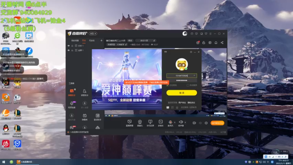Open the gift box icon with red badge
The image size is (293, 165).
198,43
